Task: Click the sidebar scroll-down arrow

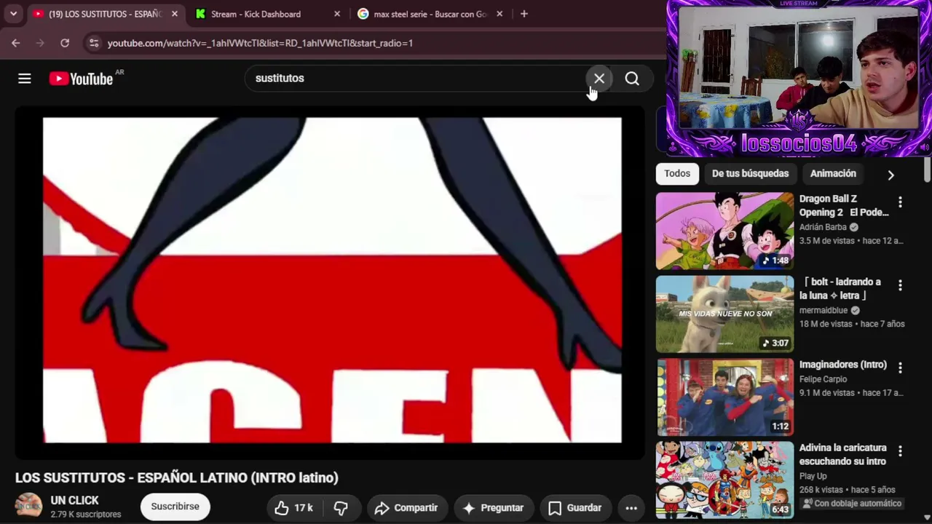Action: tap(927, 517)
